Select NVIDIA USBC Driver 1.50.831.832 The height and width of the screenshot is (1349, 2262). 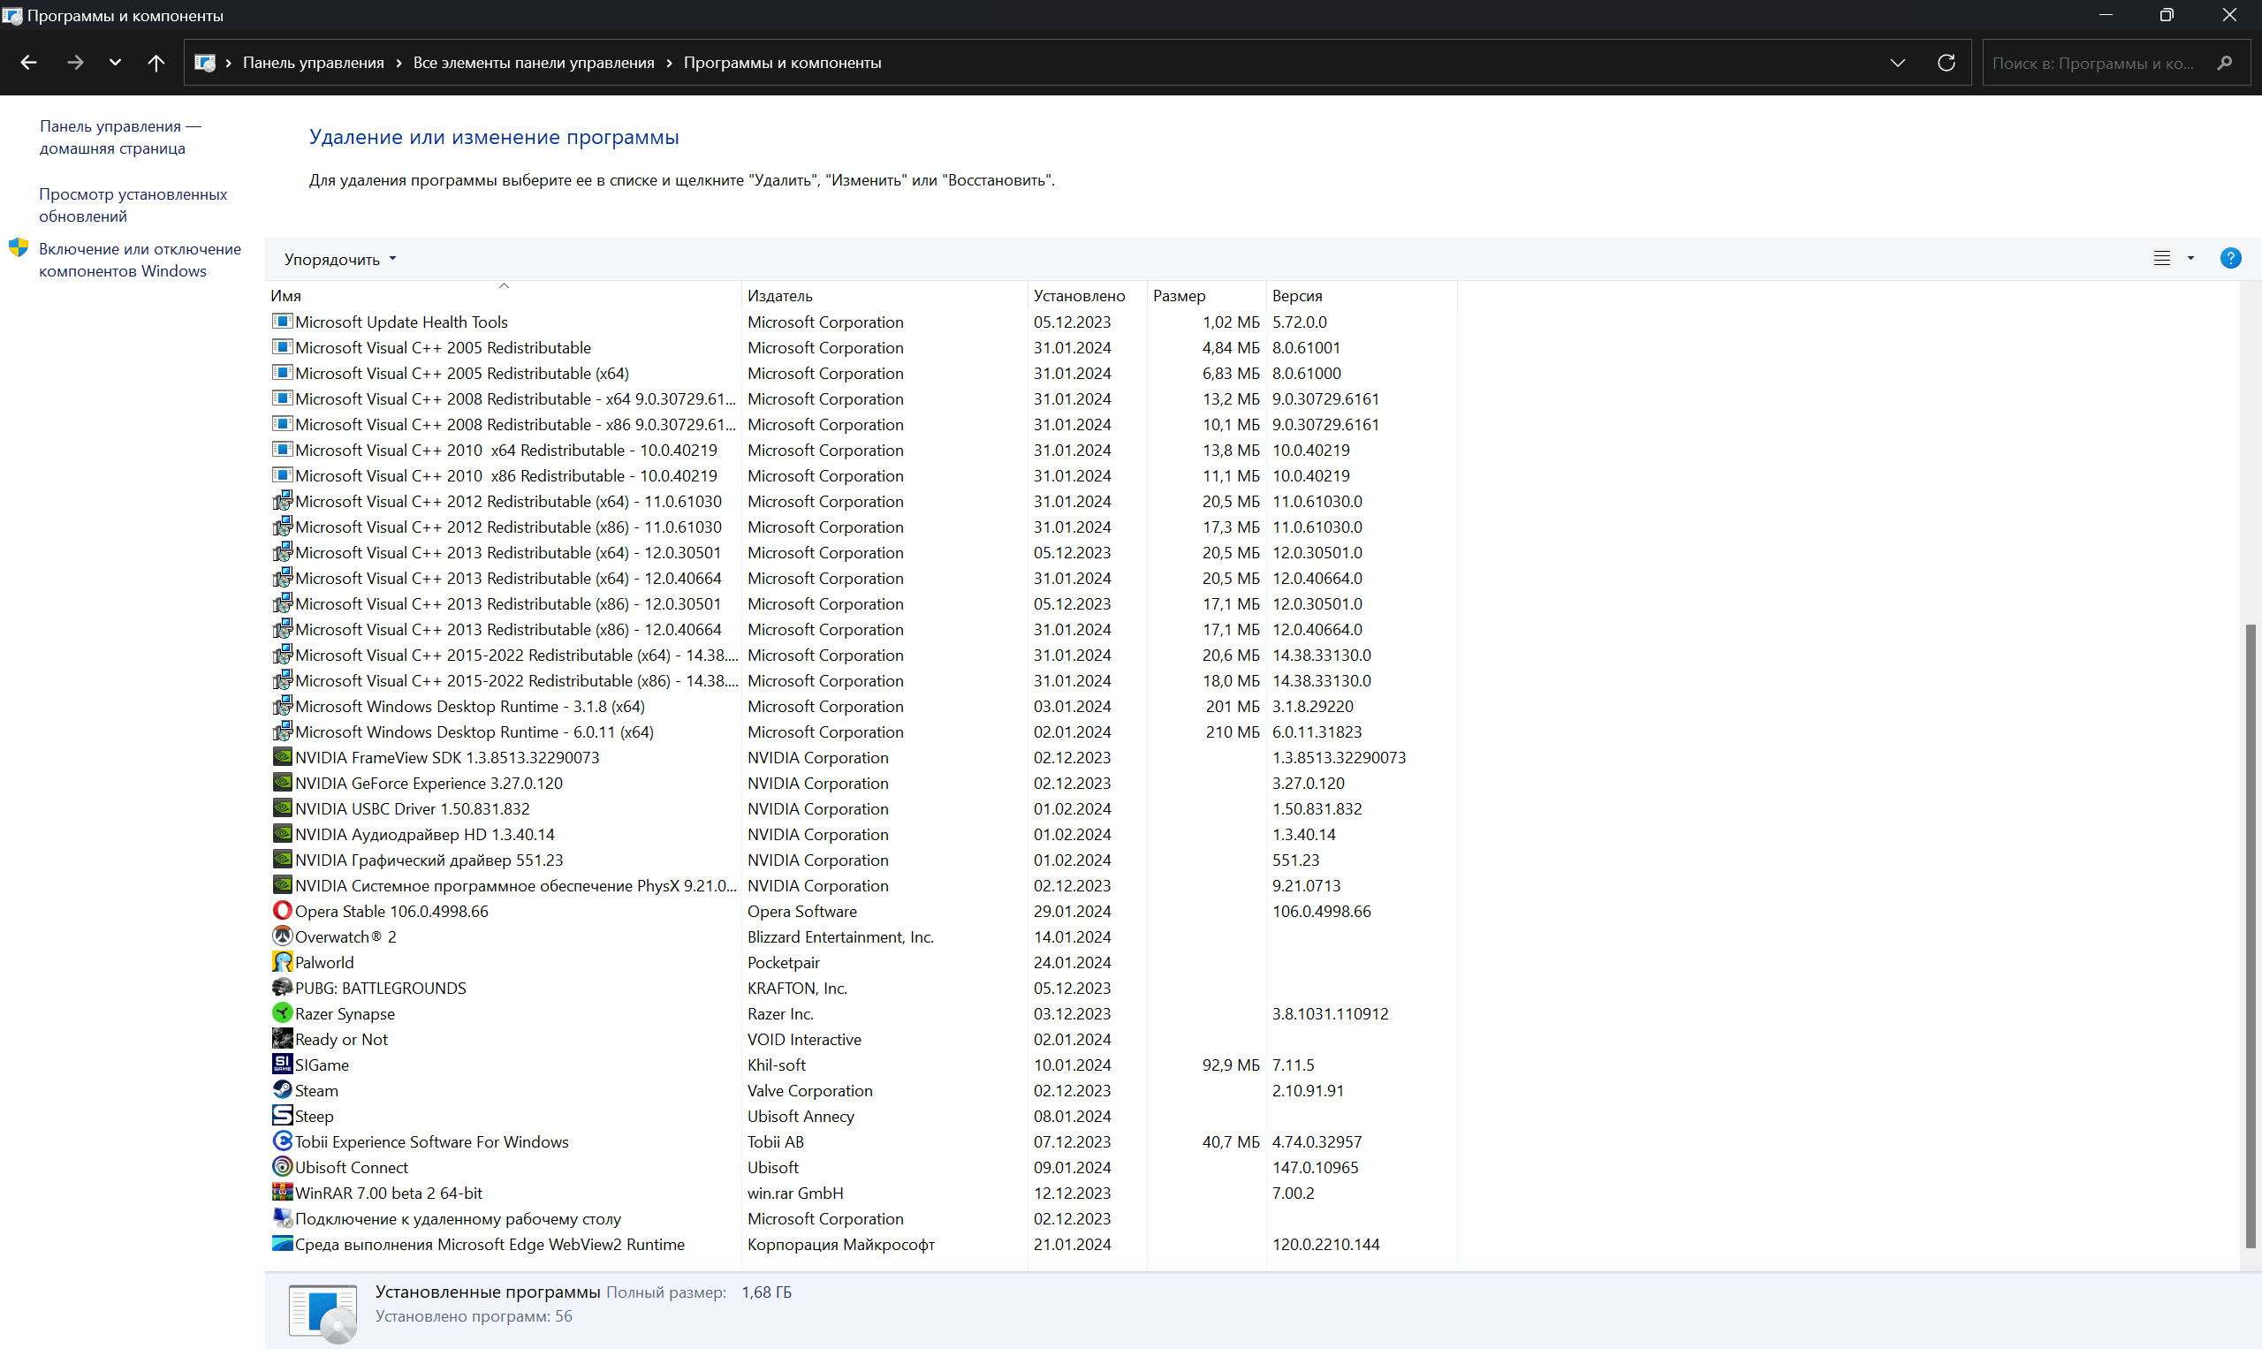(412, 808)
